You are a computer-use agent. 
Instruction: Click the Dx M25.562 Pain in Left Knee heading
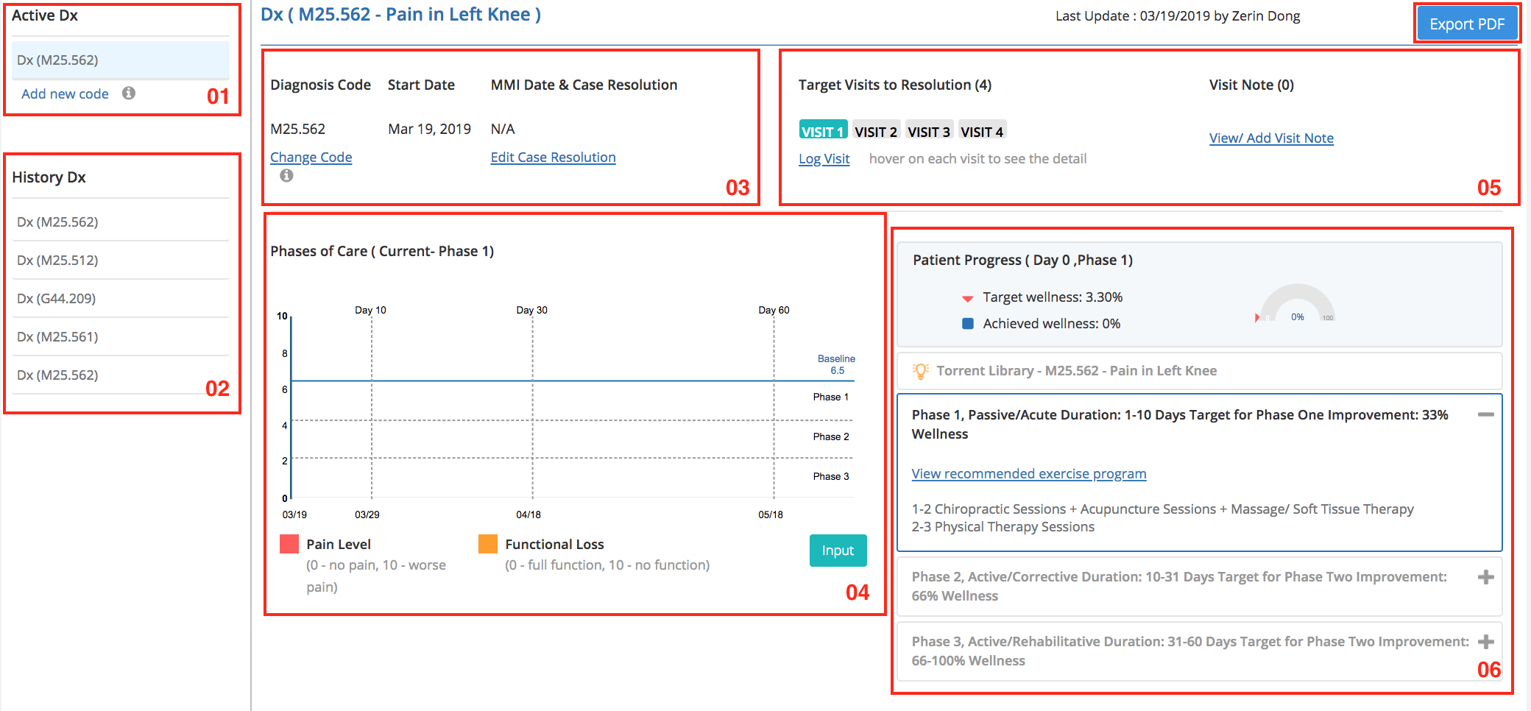click(x=401, y=15)
